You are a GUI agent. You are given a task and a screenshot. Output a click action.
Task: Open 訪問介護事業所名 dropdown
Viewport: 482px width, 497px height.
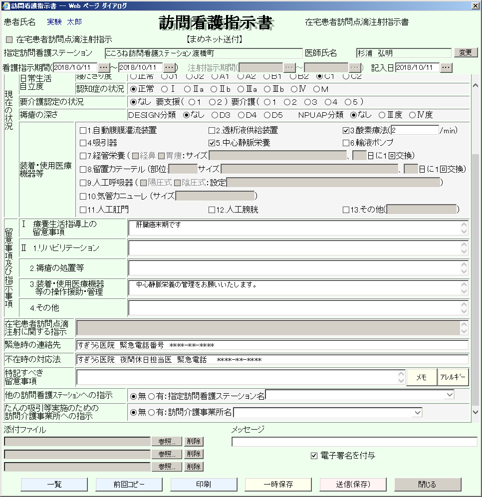pos(418,412)
